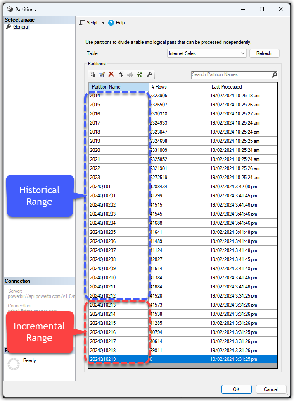Click the OK button

click(236, 389)
